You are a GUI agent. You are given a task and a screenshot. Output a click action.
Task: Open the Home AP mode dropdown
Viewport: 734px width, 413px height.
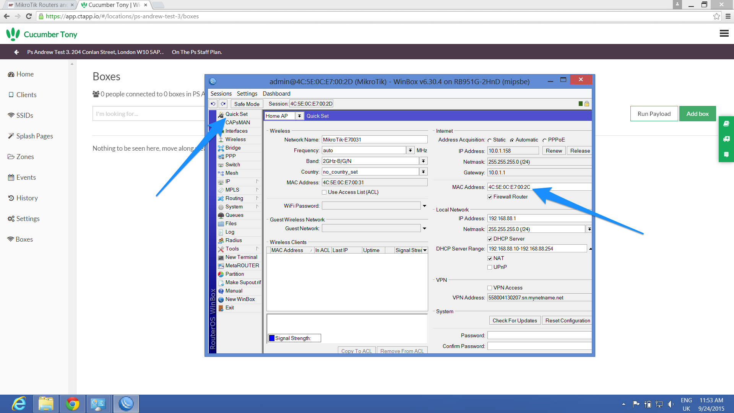(x=299, y=116)
